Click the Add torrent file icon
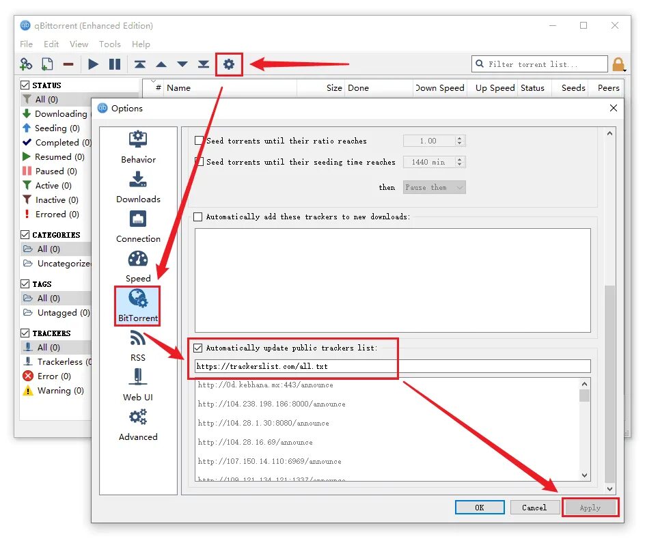 [47, 64]
